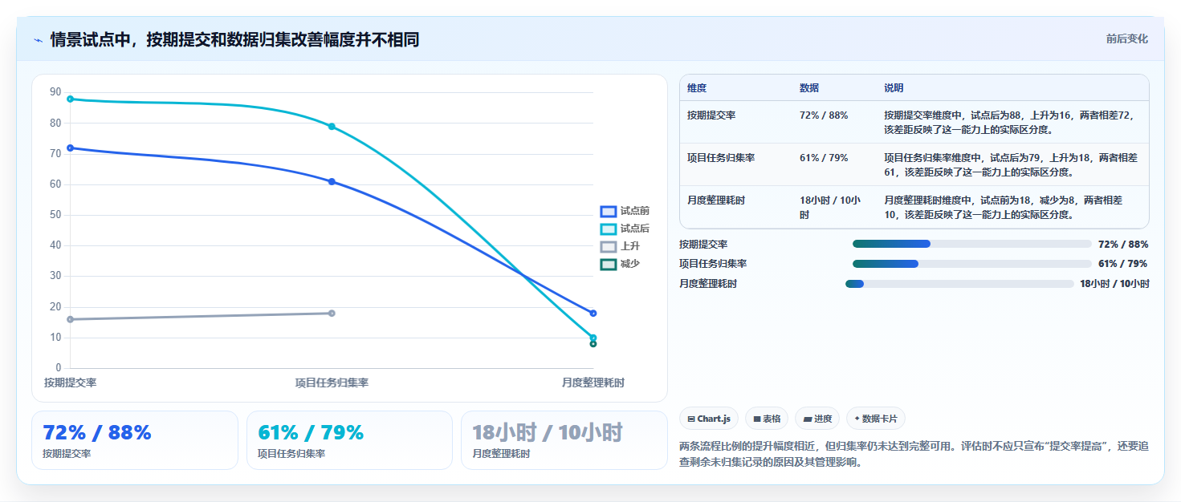The image size is (1181, 502).
Task: Click the 按期提交率 progress bar
Action: coord(972,244)
